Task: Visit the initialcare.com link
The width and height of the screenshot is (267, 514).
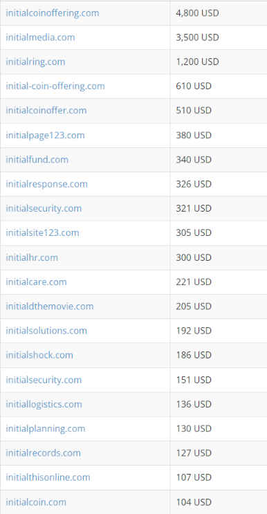Action: point(36,282)
